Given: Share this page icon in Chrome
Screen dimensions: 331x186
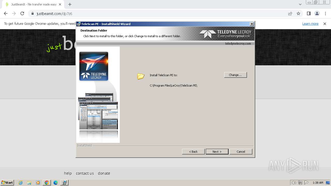Looking at the screenshot, I should (x=290, y=13).
